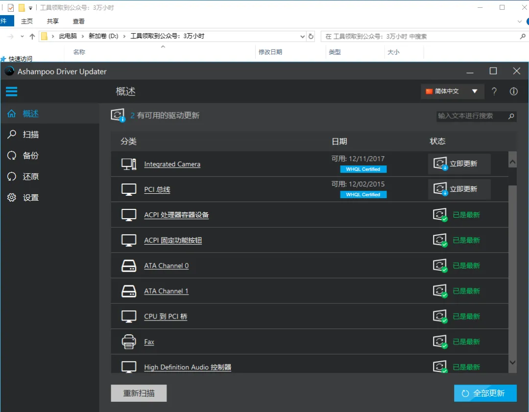Viewport: 529px width, 412px height.
Task: Open the 共享 tab in File Explorer
Action: [52, 21]
